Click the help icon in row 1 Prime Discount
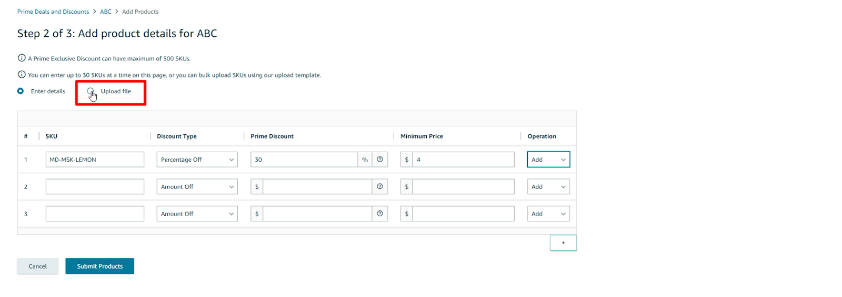Viewport: 842px width, 297px height. [379, 160]
